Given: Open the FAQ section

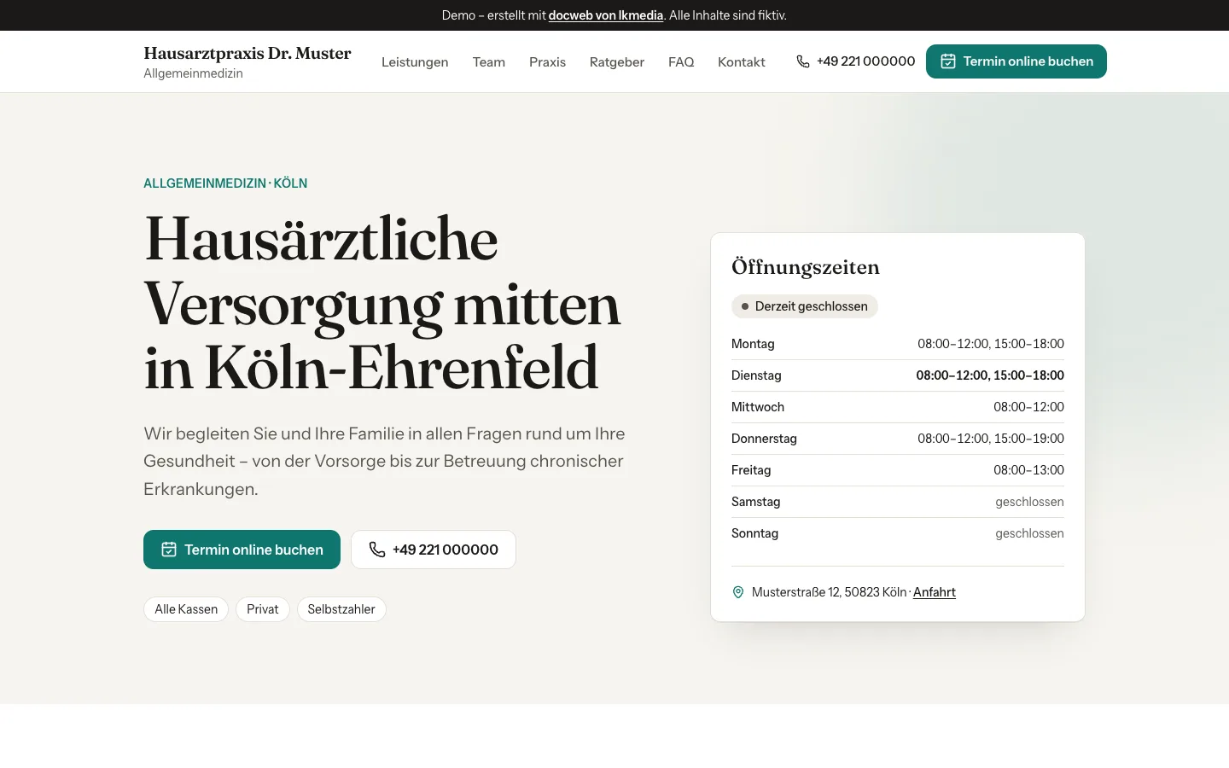Looking at the screenshot, I should point(681,62).
